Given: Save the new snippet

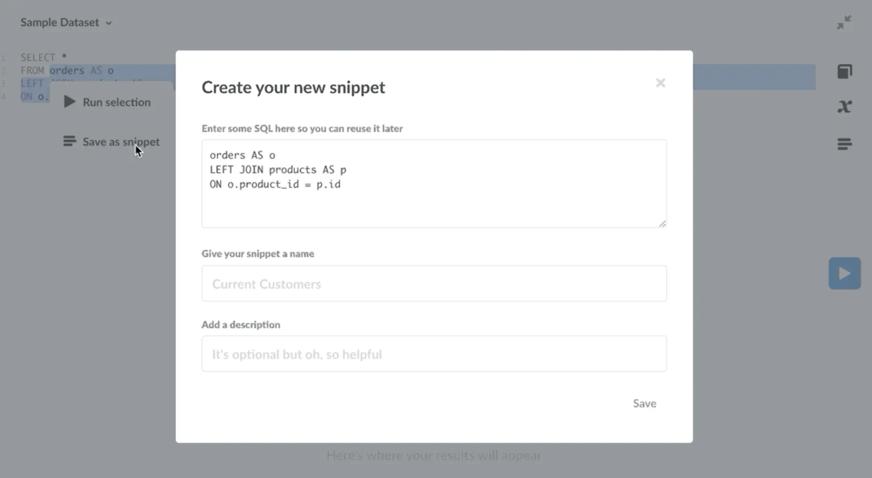Looking at the screenshot, I should (644, 403).
